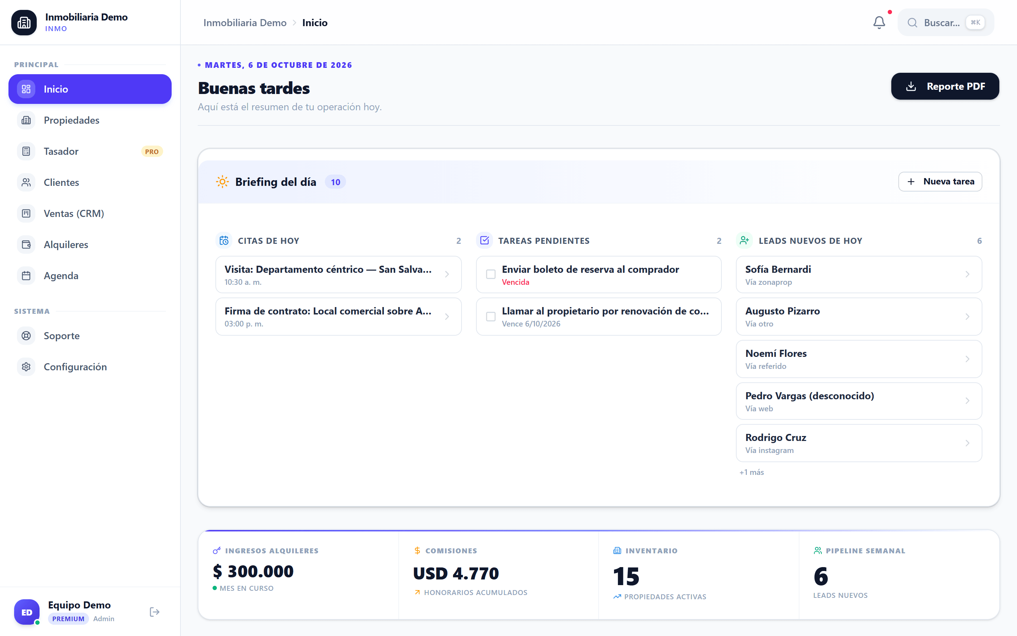
Task: Open Rodrigo Cruz lead chevron
Action: coord(968,443)
